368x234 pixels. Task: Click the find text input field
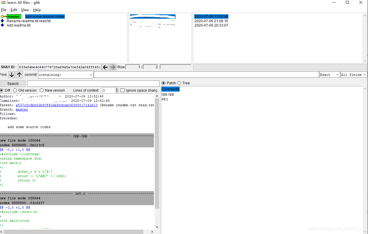point(206,75)
